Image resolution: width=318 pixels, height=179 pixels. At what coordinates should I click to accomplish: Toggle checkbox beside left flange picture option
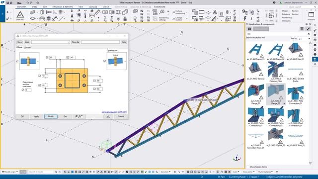[x=17, y=61]
